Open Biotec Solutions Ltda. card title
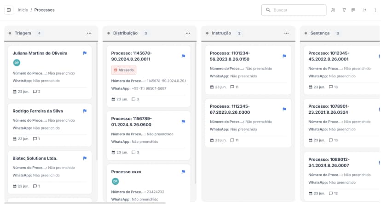Viewport: 381px width, 205px height. (x=35, y=158)
